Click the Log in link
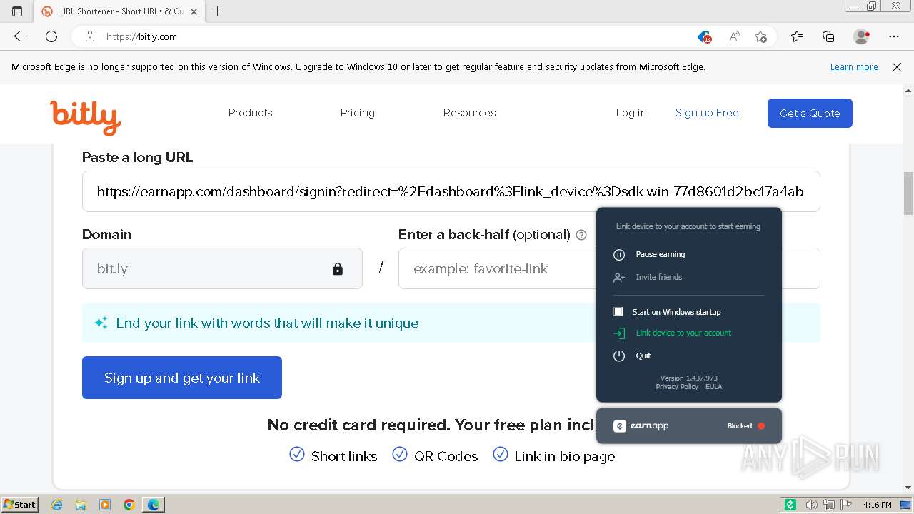Screen dimensions: 914x514 (x=631, y=113)
